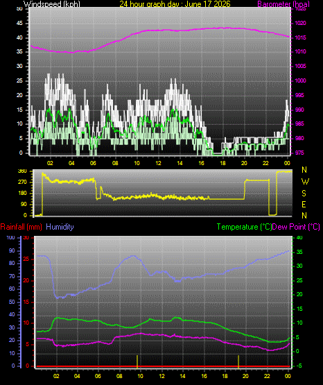
Task: Click the Temperature (°C) legend label
Action: click(x=244, y=227)
